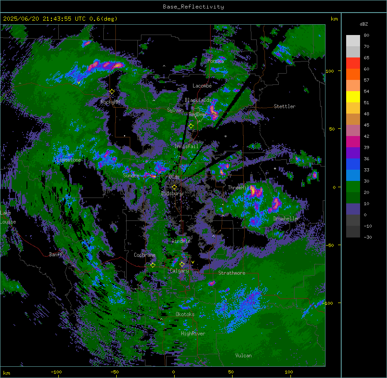Screen dimensions: 387x378
Task: Click the yellow diamond marker below Olds
Action: (x=174, y=187)
